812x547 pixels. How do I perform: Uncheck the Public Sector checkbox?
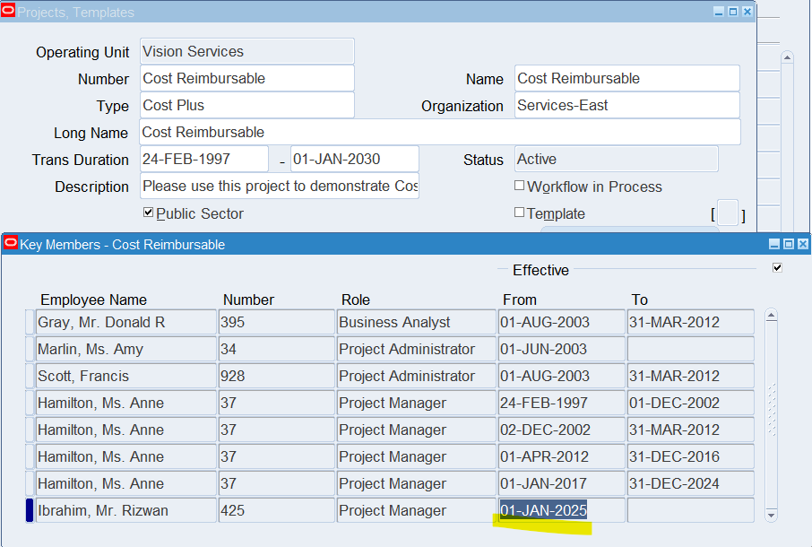click(149, 213)
